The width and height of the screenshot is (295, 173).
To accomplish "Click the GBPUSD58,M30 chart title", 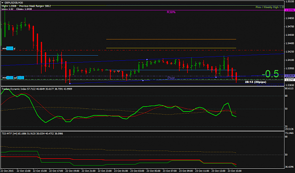I will click(14, 3).
